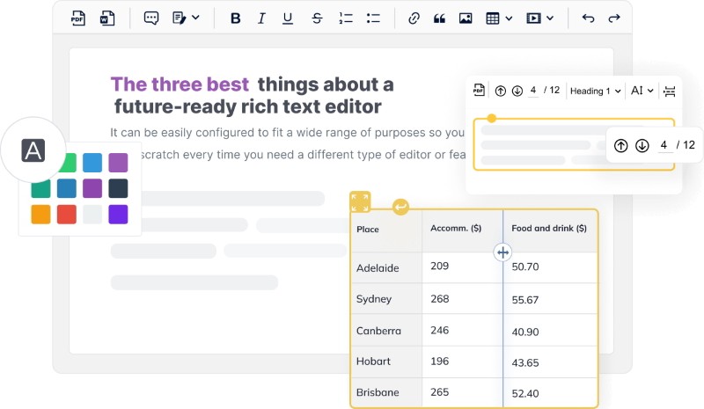Redo the last action

pyautogui.click(x=614, y=18)
